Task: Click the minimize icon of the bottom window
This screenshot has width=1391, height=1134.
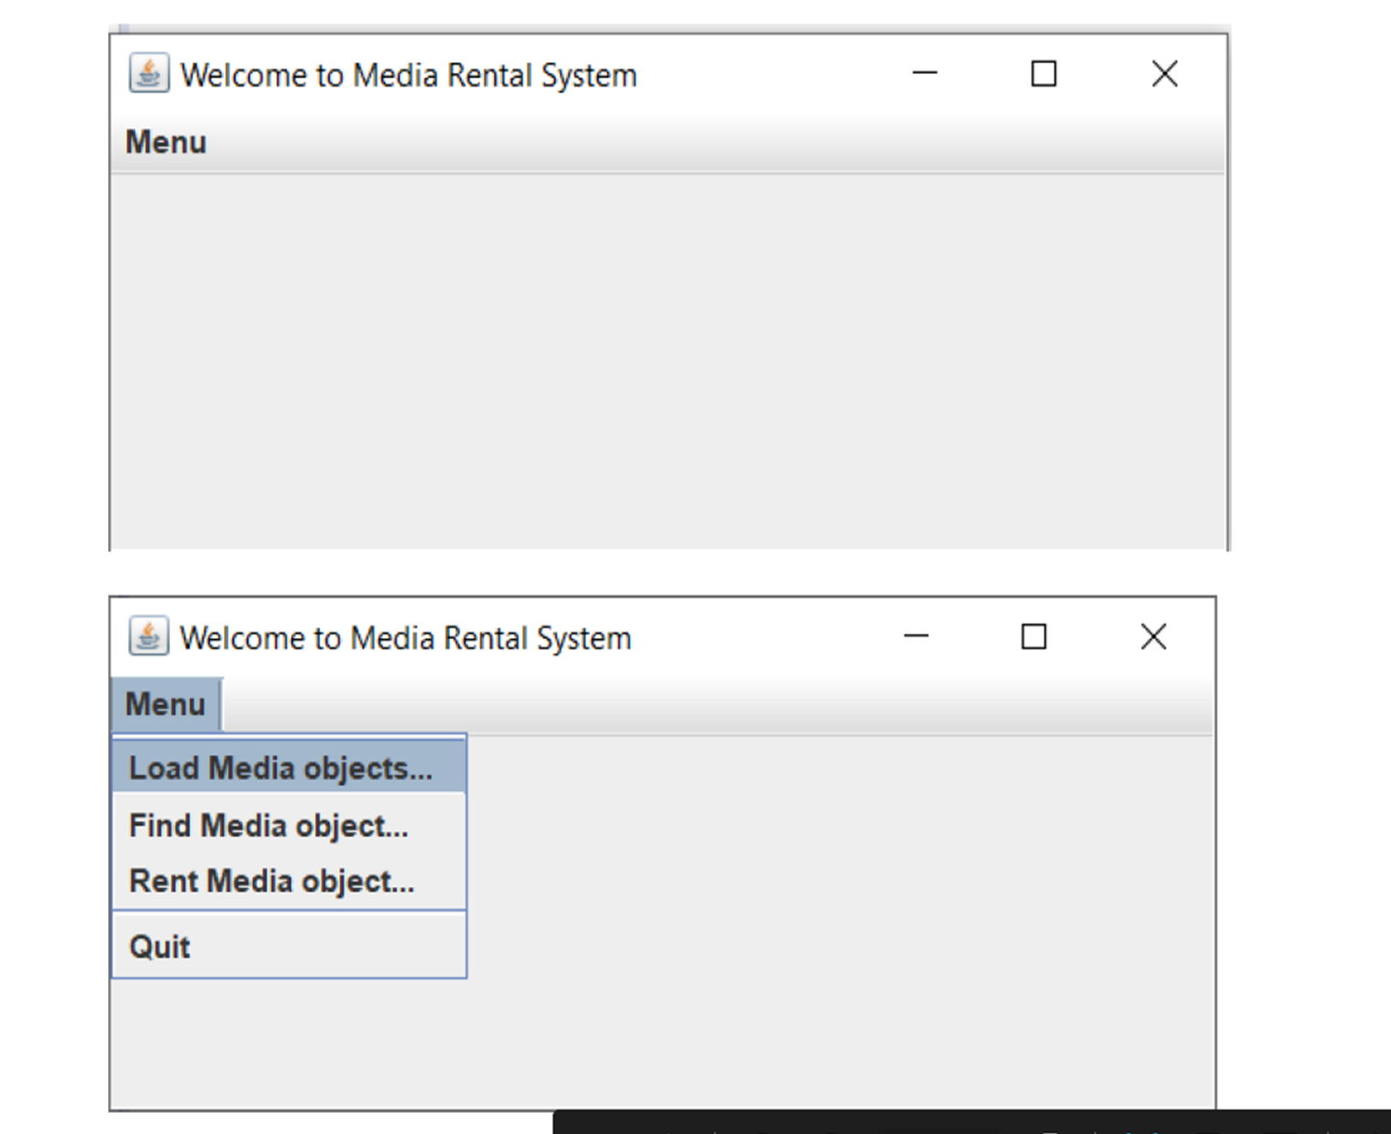Action: click(x=915, y=637)
